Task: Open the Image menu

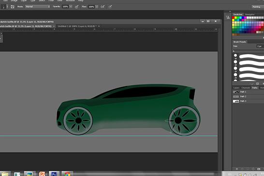Action: click(14, 0)
